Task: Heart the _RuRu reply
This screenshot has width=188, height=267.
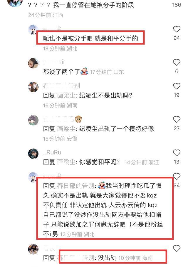Action: (x=177, y=153)
